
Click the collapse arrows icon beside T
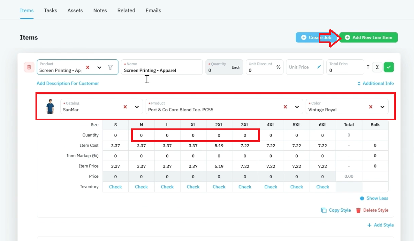click(377, 67)
